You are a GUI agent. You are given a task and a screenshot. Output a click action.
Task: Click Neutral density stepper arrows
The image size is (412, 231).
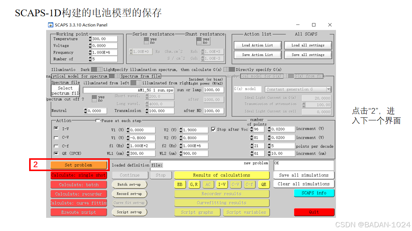point(86,111)
